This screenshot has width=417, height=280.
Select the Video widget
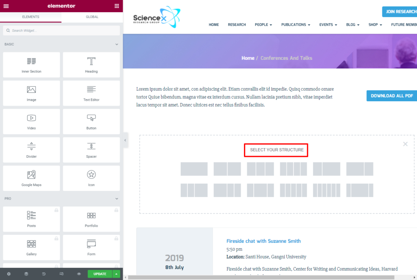(31, 122)
